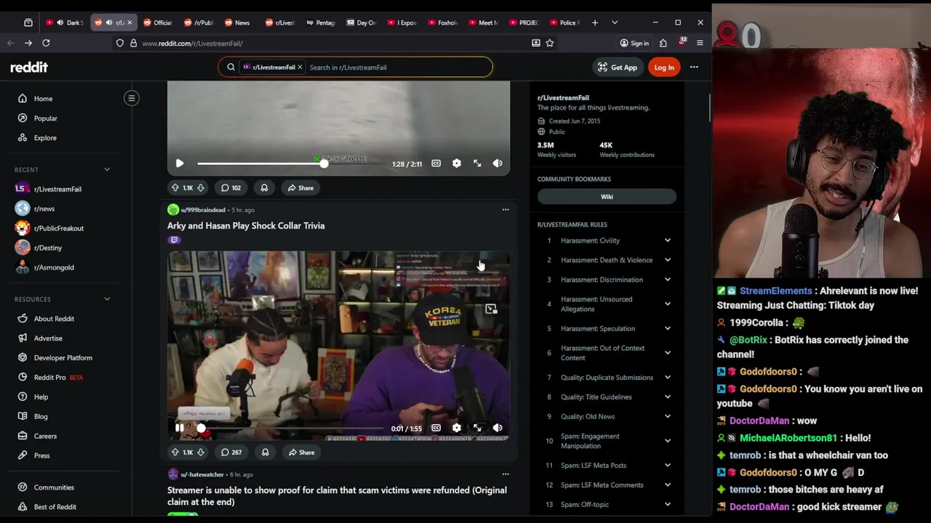
Task: Upvote the Arky and Hasan post
Action: coord(175,452)
